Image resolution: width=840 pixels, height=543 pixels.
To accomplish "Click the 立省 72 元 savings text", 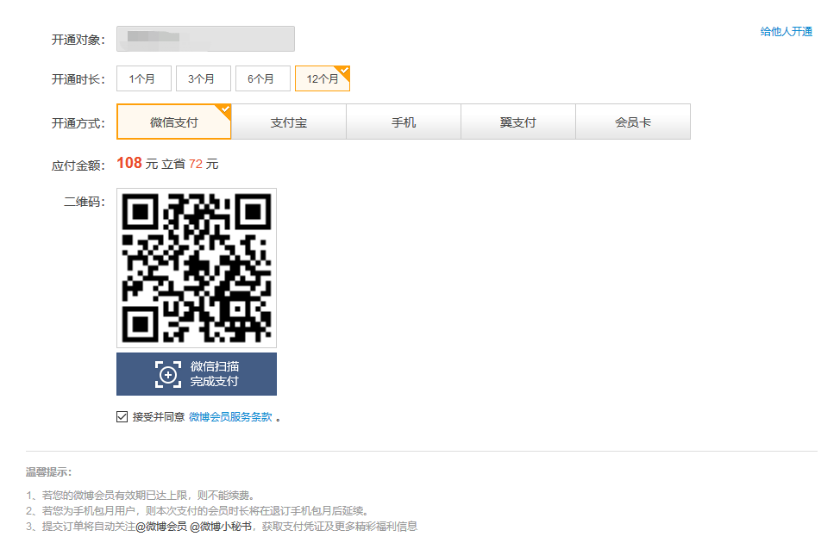I will click(190, 164).
